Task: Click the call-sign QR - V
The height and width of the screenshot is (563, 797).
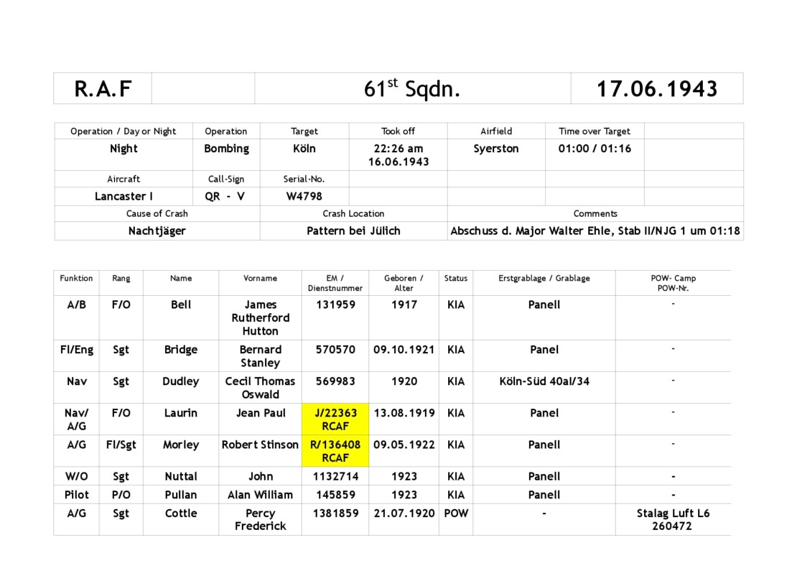Action: (225, 196)
